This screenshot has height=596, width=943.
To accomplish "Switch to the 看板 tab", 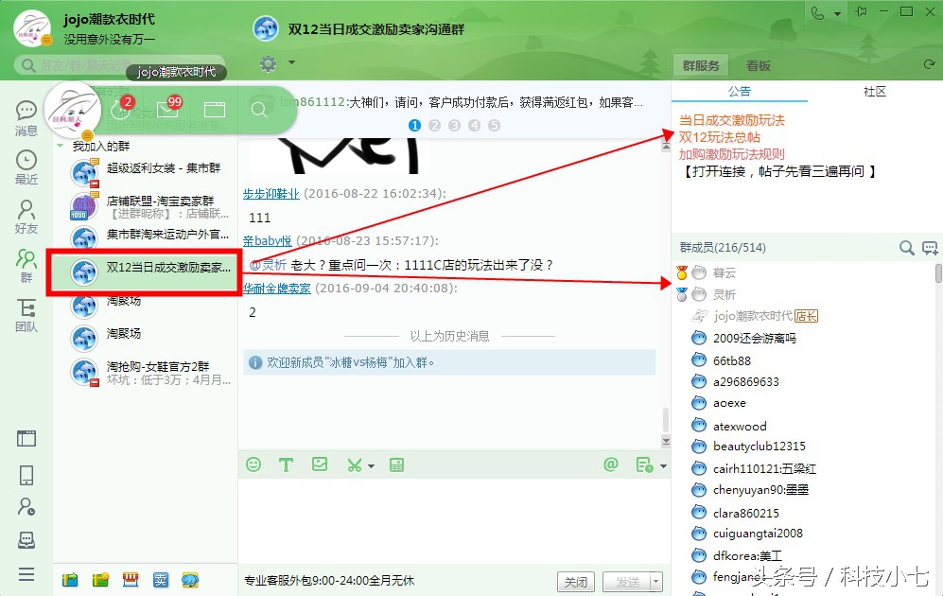I will tap(759, 64).
